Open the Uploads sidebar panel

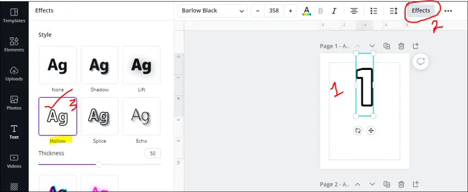click(x=14, y=74)
